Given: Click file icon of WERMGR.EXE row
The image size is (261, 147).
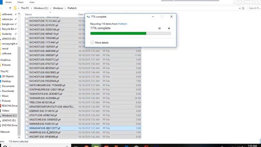Looking at the screenshot, I should (27, 124).
